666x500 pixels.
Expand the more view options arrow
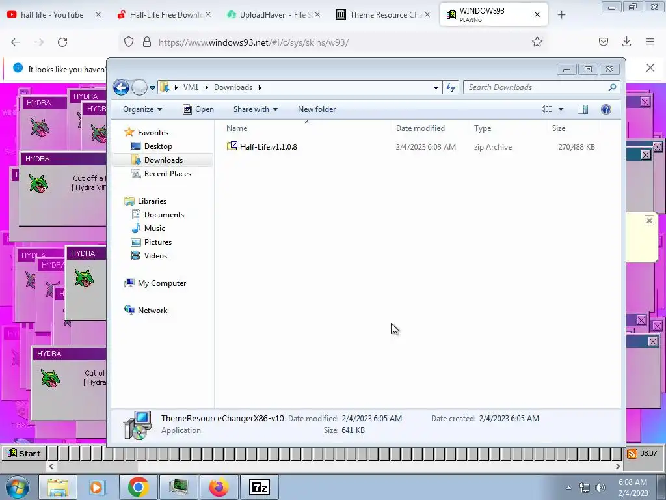[561, 109]
